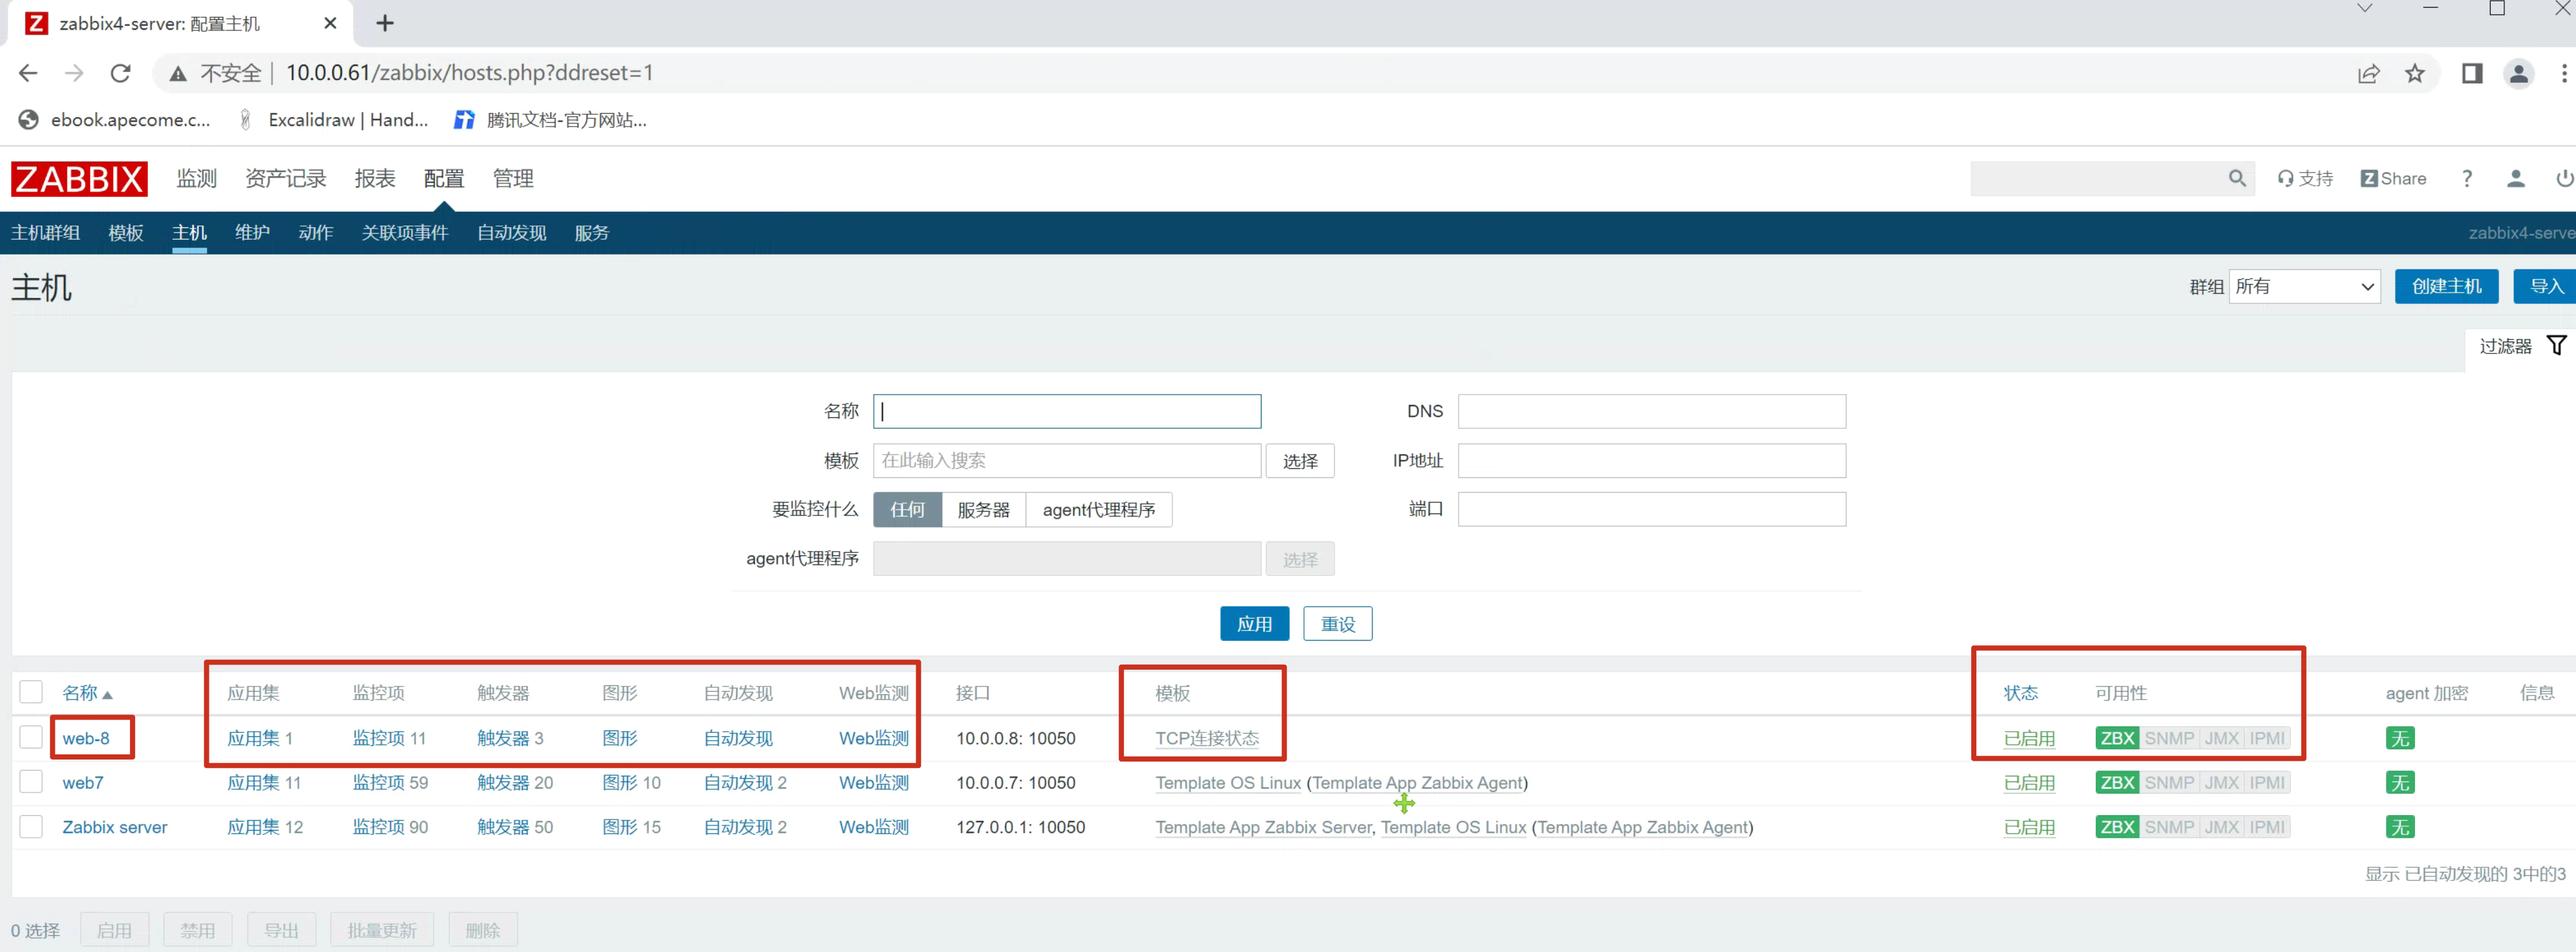Tick the Zabbix server row checkbox
Viewport: 2576px width, 952px height.
[x=31, y=826]
